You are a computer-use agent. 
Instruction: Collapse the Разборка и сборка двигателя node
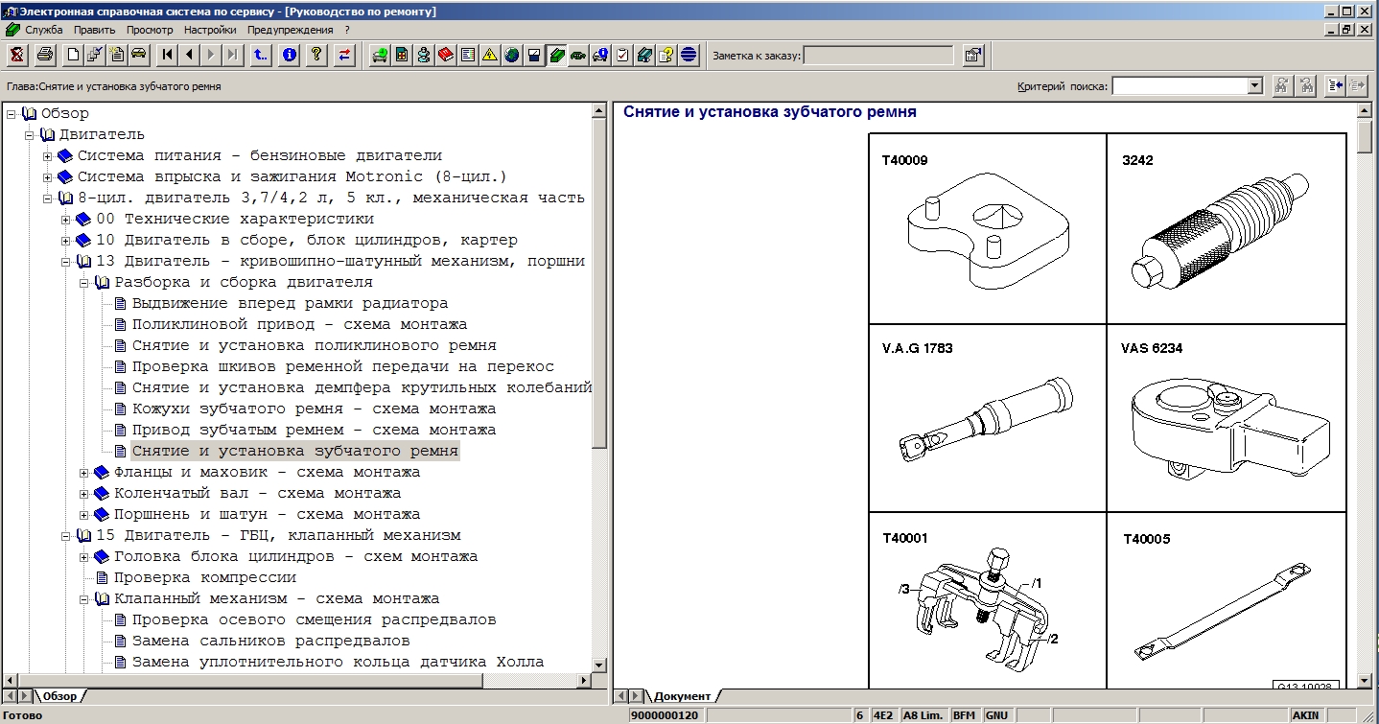pos(84,282)
